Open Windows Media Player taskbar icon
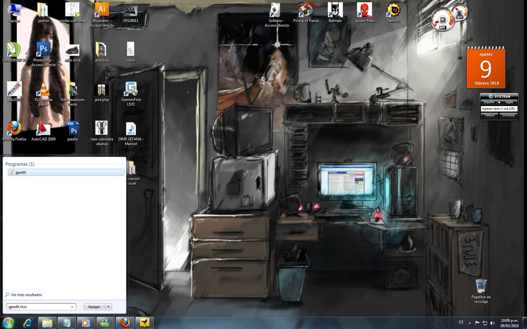This screenshot has height=329, width=527. point(86,323)
